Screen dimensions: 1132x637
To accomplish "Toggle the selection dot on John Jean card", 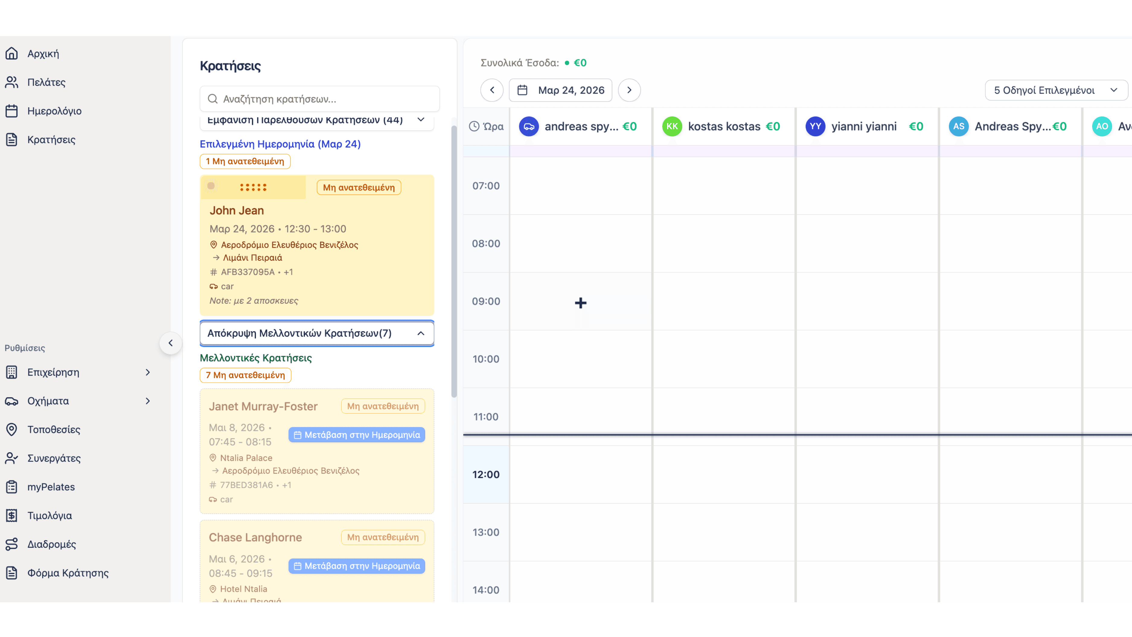I will coord(211,186).
